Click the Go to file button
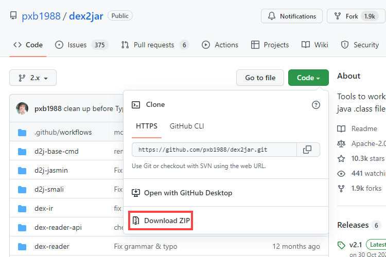This screenshot has height=257, width=386. (260, 78)
